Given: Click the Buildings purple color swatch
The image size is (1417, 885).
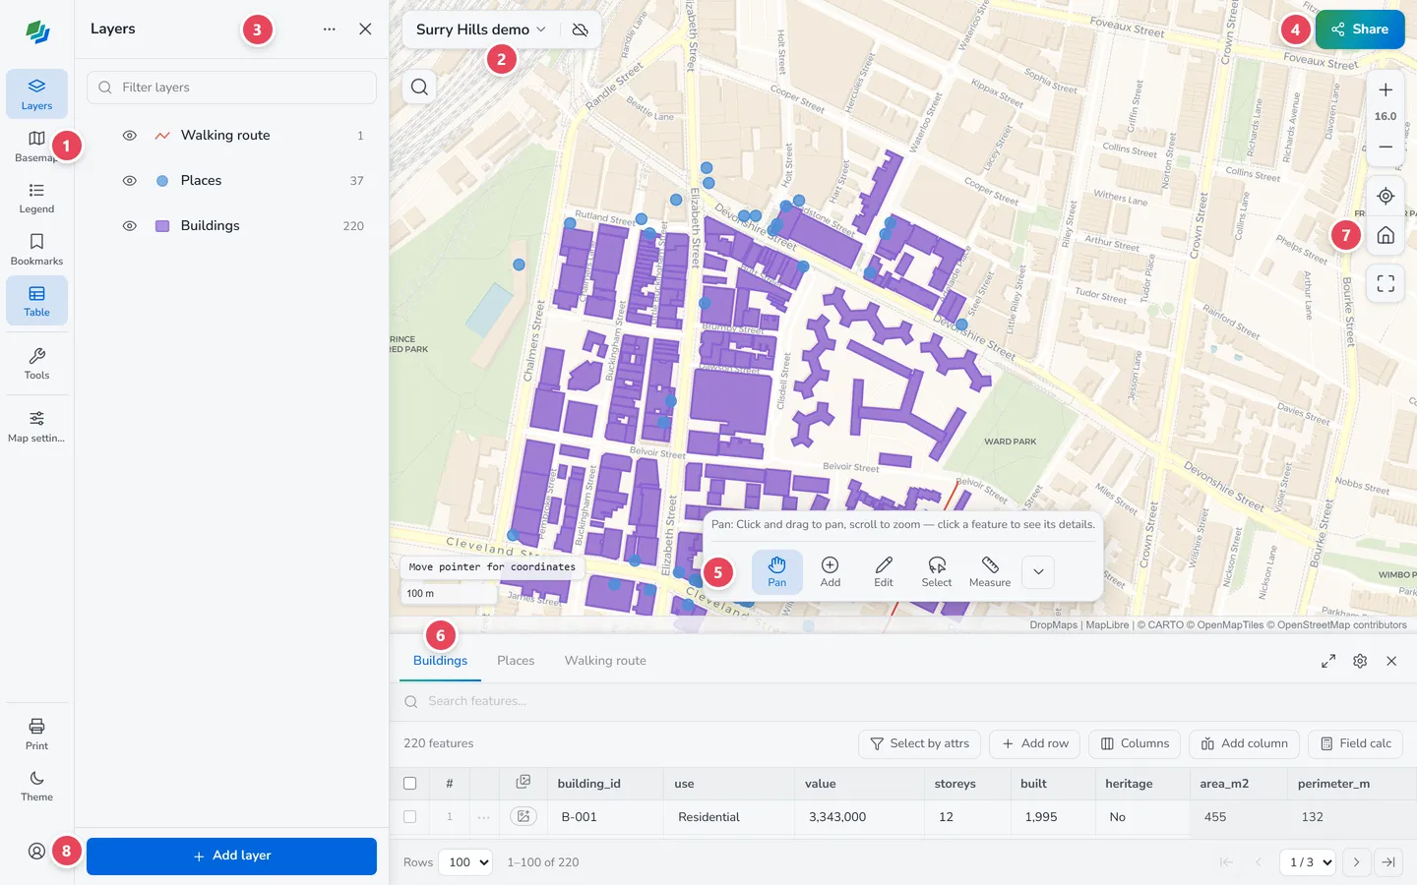Looking at the screenshot, I should coord(162,226).
